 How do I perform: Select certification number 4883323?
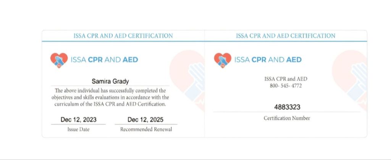[x=287, y=107]
